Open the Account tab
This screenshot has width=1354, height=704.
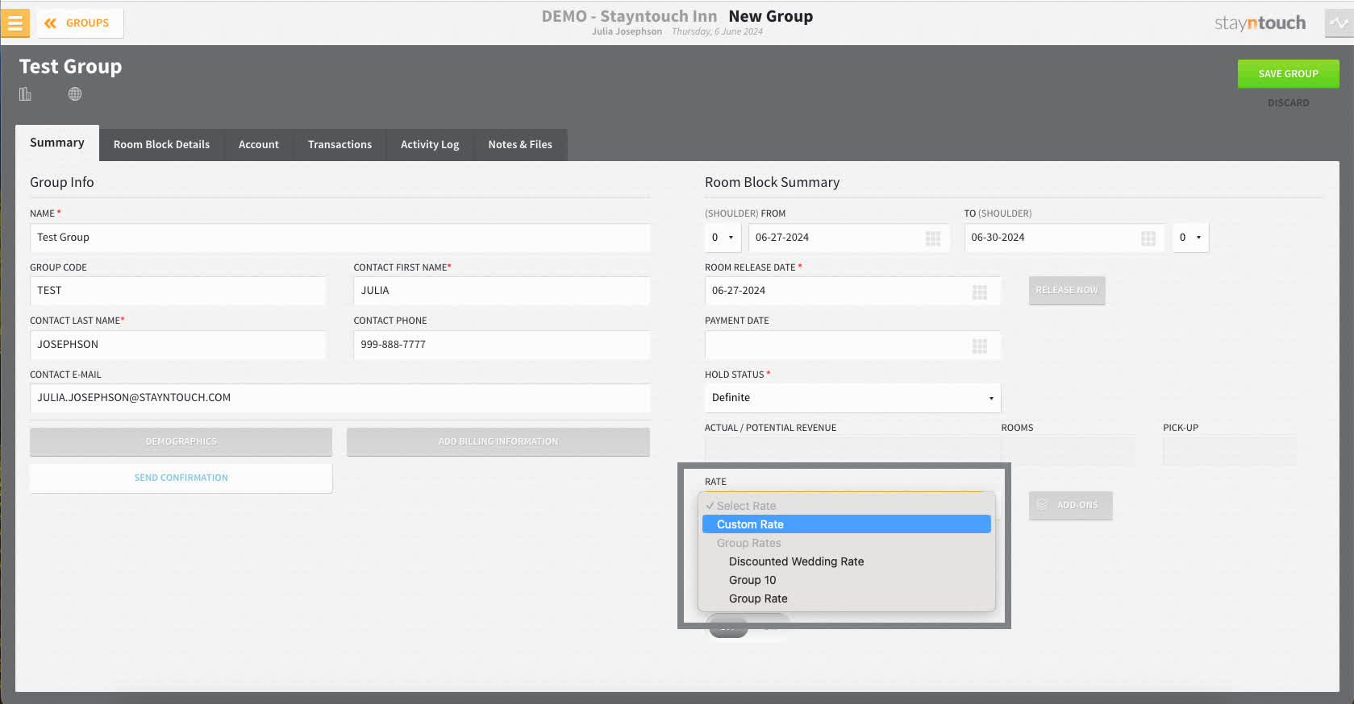point(259,145)
